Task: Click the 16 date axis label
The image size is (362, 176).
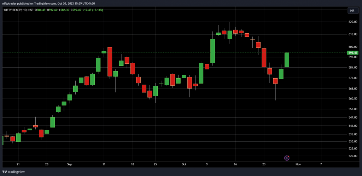Action: click(235, 164)
